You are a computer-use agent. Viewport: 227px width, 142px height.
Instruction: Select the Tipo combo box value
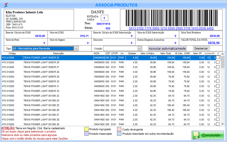43,48
